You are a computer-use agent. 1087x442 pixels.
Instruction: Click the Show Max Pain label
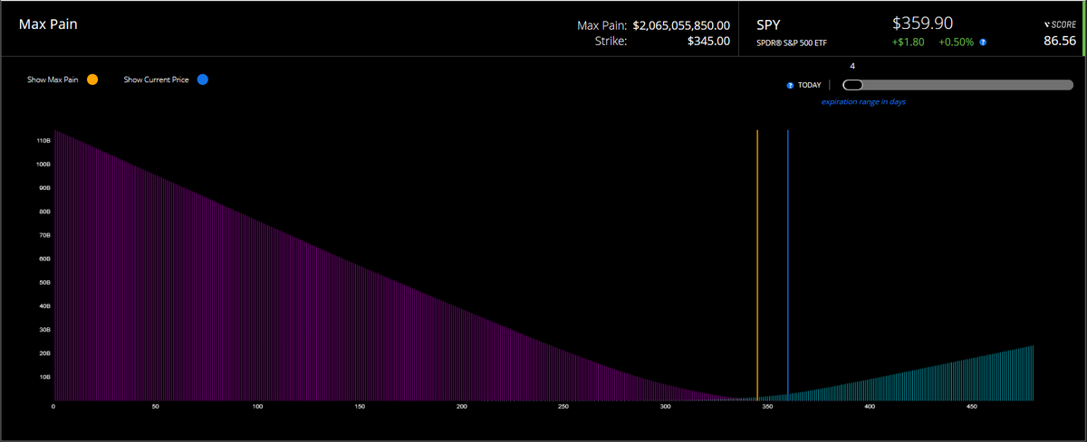tap(53, 80)
